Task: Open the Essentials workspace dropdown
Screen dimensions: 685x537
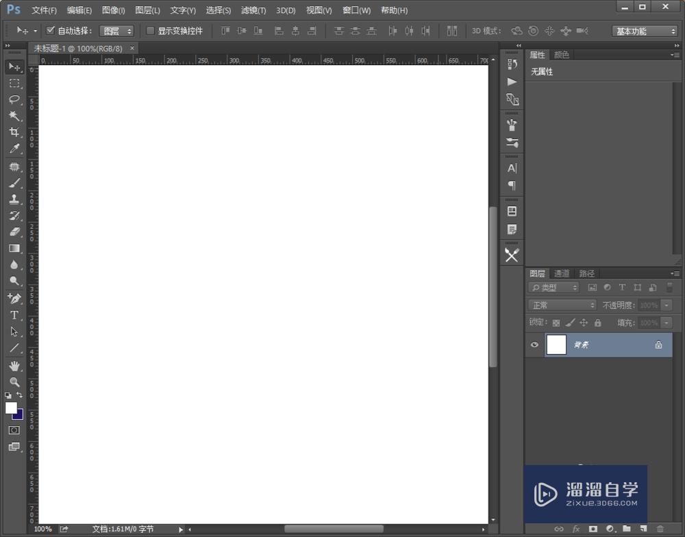Action: tap(645, 31)
